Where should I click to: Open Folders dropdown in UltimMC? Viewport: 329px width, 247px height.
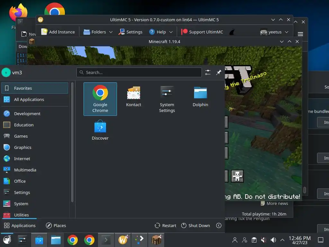[98, 32]
